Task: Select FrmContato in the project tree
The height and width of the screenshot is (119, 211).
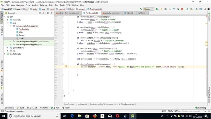Action: 23,29
